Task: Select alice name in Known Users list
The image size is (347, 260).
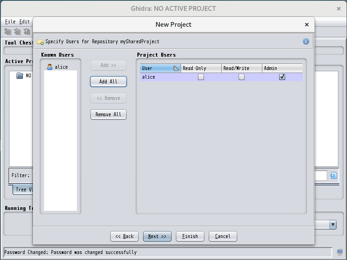Action: (x=61, y=67)
